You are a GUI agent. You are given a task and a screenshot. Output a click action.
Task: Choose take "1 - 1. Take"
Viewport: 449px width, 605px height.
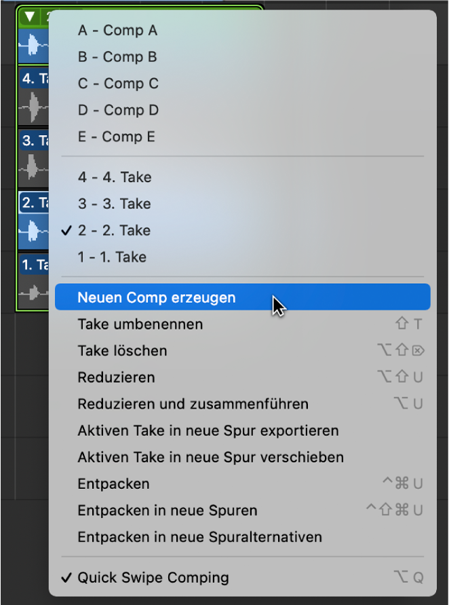click(x=114, y=257)
